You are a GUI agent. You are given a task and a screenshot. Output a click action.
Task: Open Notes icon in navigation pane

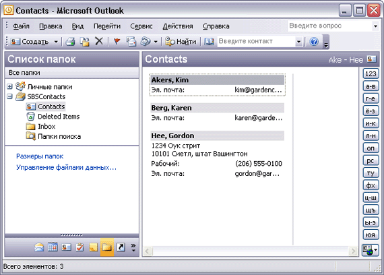click(94, 247)
